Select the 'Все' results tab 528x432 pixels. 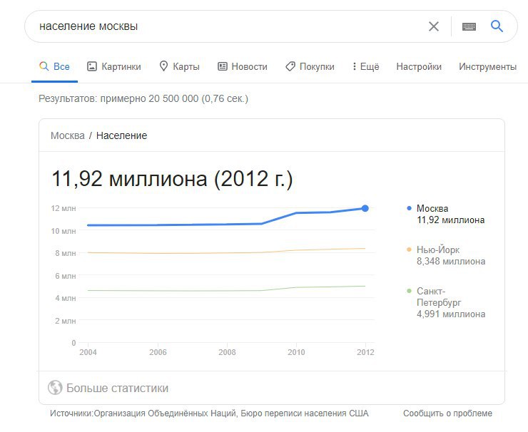(x=54, y=66)
